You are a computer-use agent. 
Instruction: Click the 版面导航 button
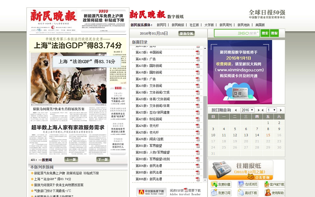[186, 33]
